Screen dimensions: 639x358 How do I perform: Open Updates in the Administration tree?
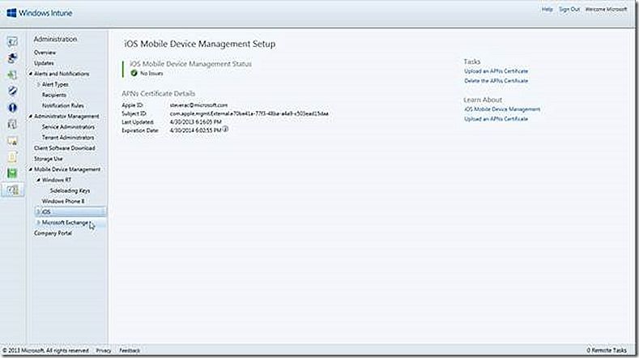pos(44,63)
